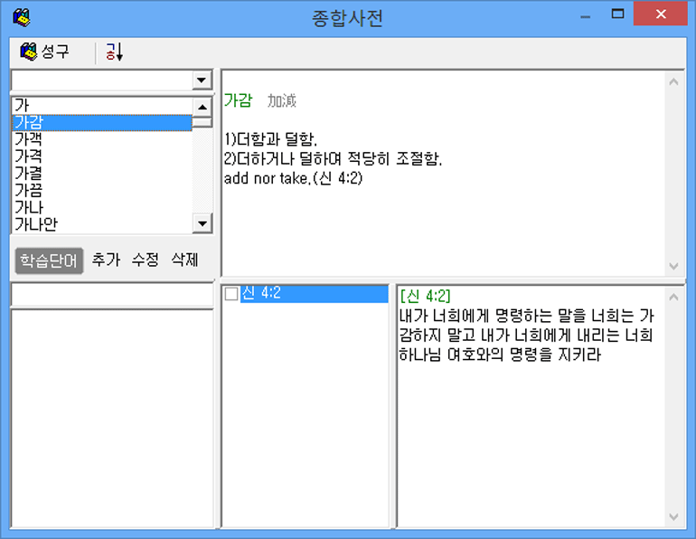Click verse pane scroll down arrow

(x=673, y=517)
